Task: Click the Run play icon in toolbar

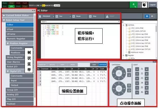Action: pyautogui.click(x=57, y=16)
